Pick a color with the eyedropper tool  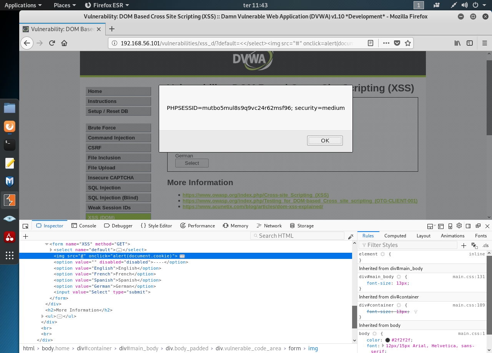click(x=351, y=236)
